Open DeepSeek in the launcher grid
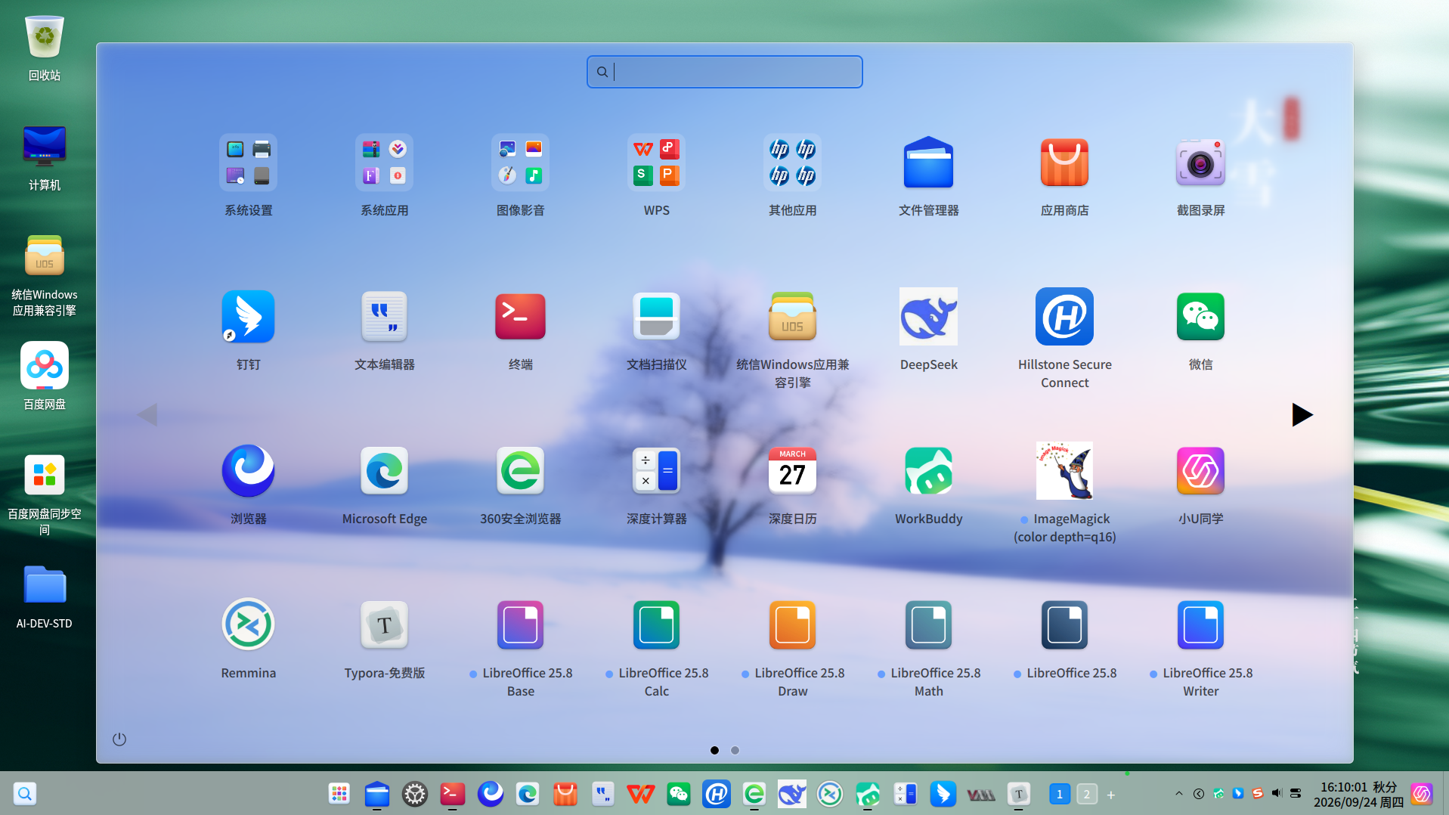This screenshot has height=815, width=1449. (928, 317)
